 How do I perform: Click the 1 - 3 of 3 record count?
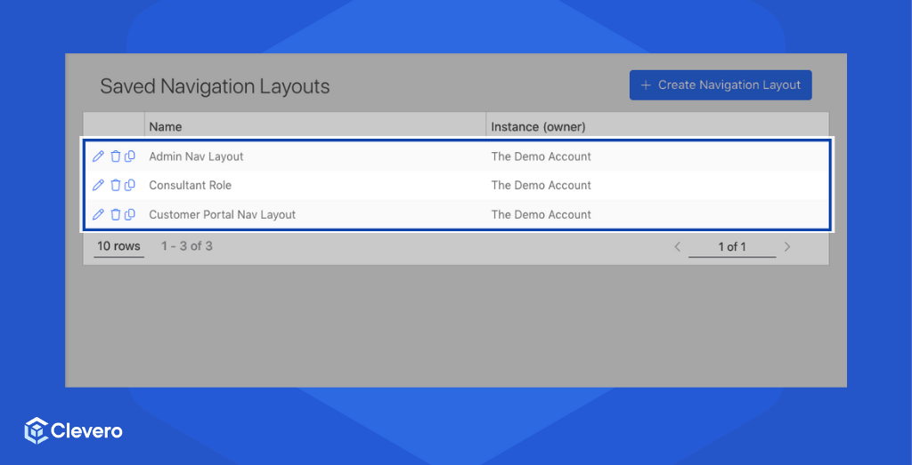pos(187,246)
